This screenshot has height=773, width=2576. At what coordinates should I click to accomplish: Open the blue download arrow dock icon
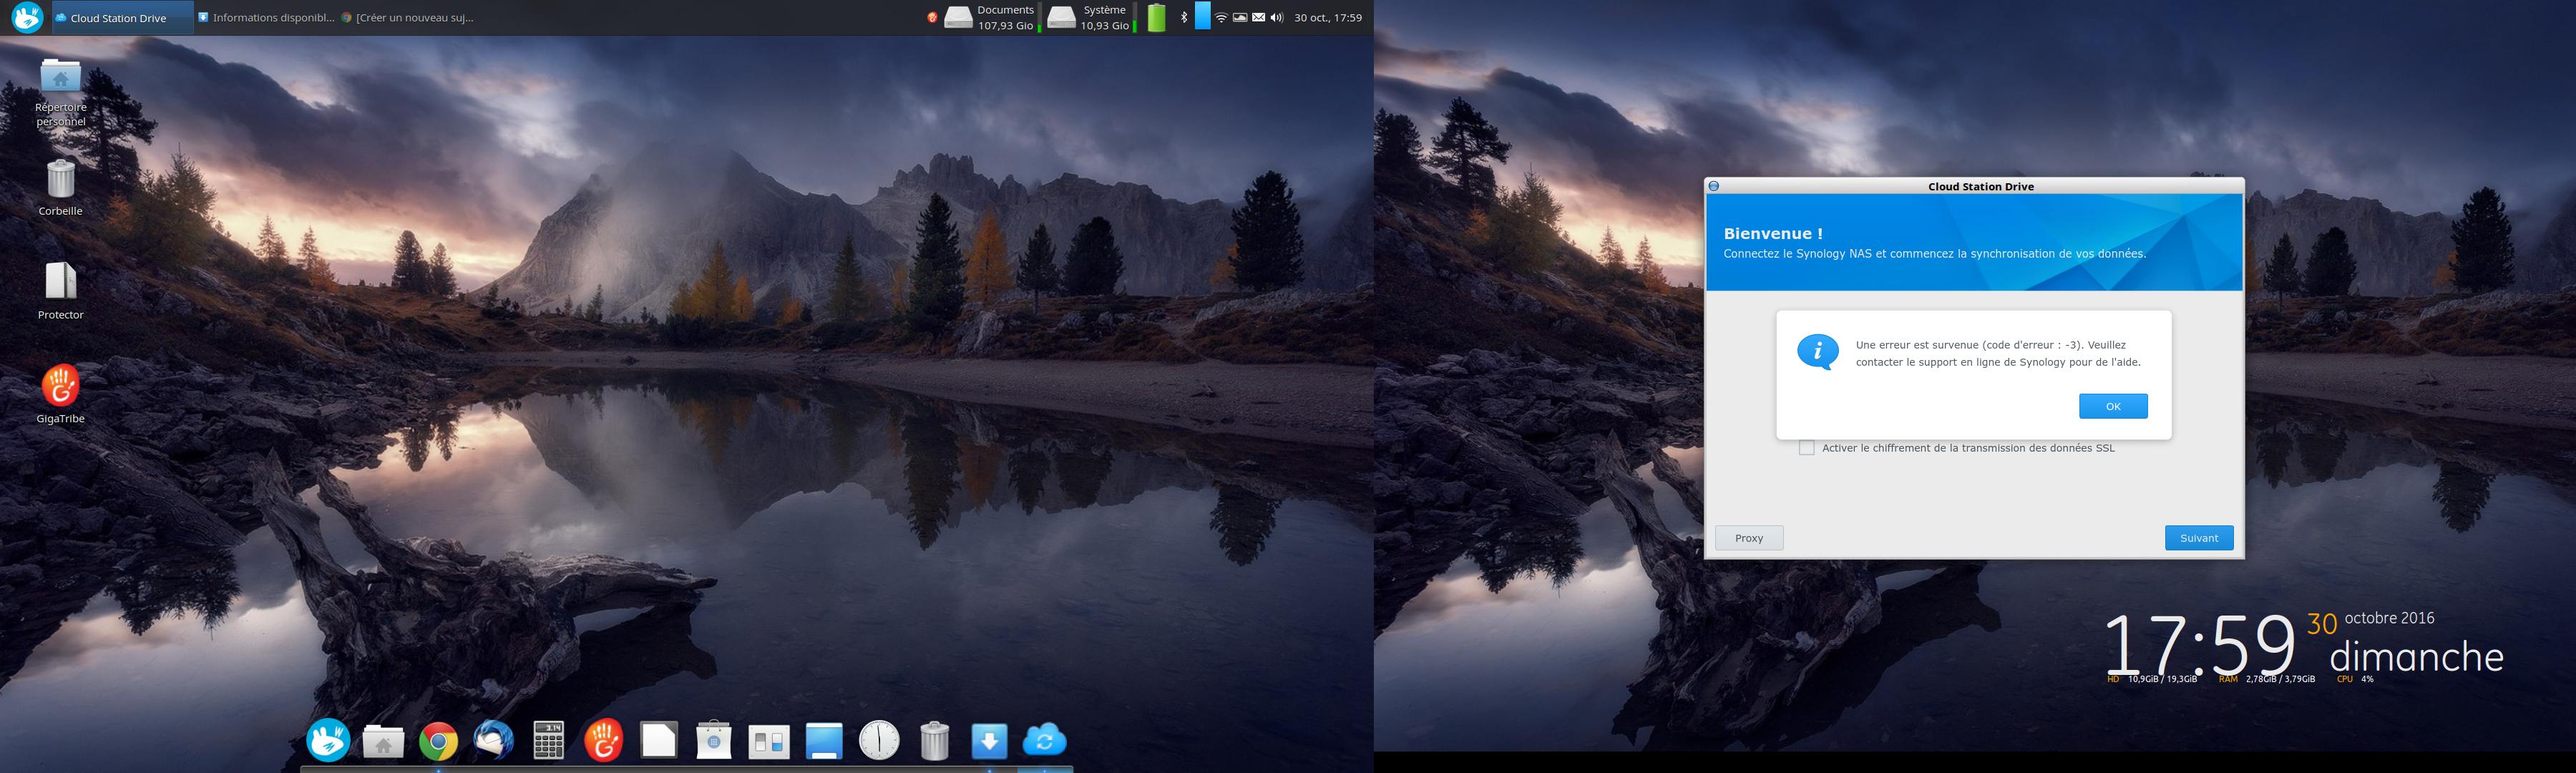(x=988, y=741)
